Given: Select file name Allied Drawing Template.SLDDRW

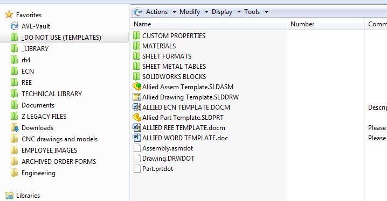Looking at the screenshot, I should click(x=190, y=97).
